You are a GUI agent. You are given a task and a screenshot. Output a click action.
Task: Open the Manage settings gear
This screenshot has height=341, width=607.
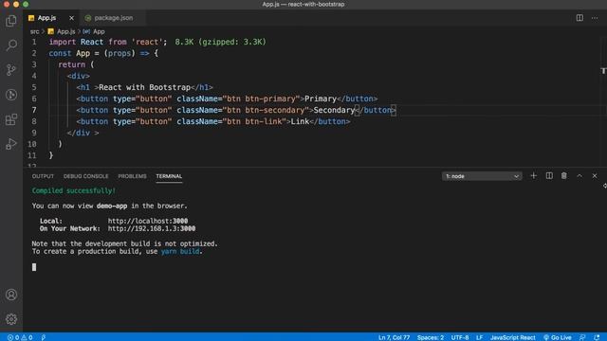[x=11, y=319]
